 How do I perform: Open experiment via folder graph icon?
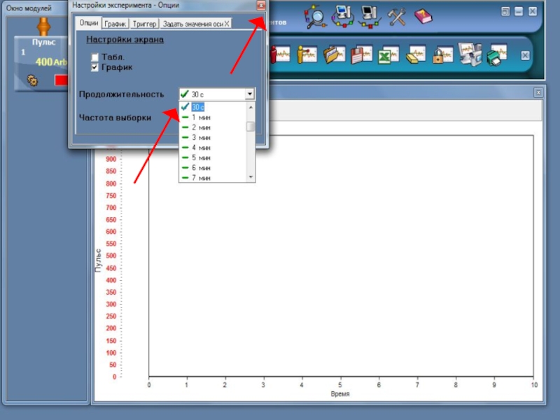coord(335,55)
